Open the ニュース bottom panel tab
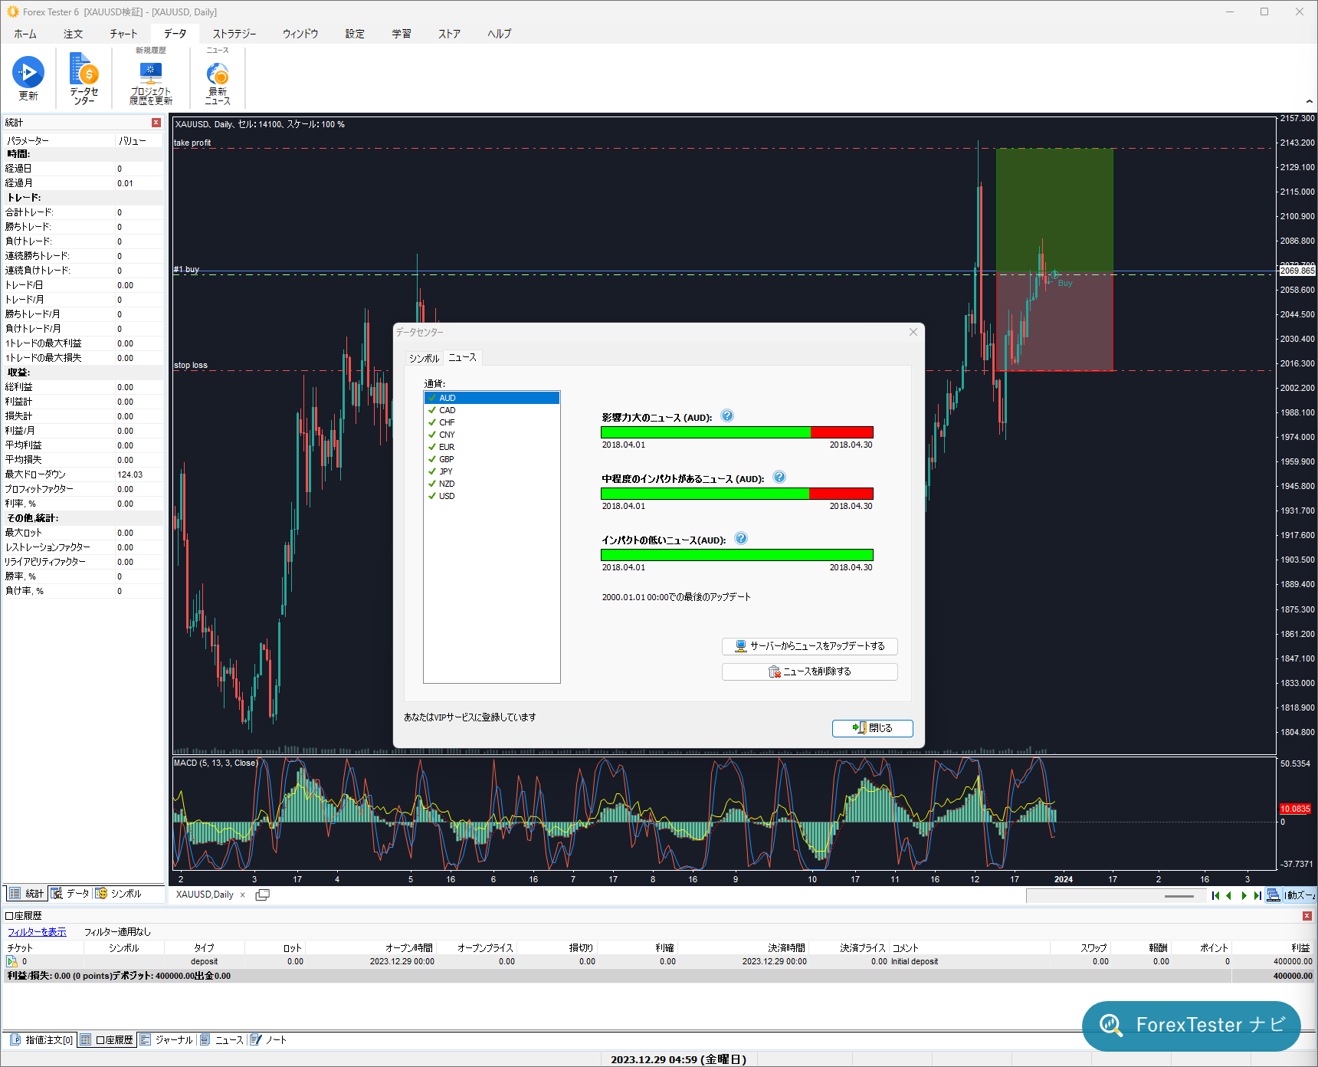The width and height of the screenshot is (1318, 1067). point(222,1040)
